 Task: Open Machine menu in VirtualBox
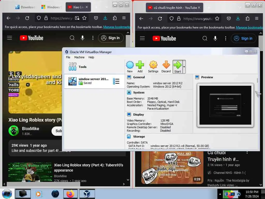pyautogui.click(x=79, y=57)
